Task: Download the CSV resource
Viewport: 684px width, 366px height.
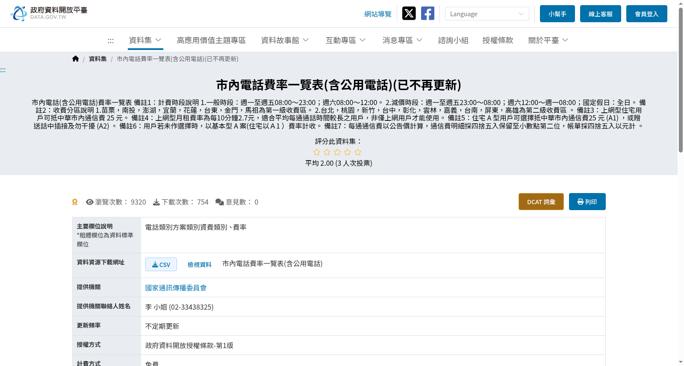Action: coord(161,264)
